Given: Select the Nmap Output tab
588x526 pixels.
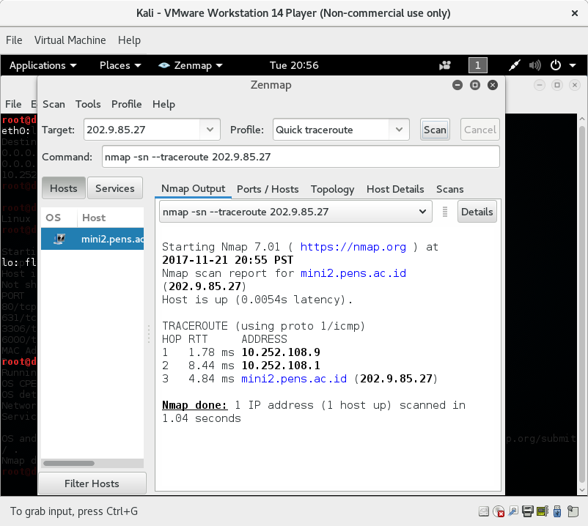Looking at the screenshot, I should tap(193, 188).
